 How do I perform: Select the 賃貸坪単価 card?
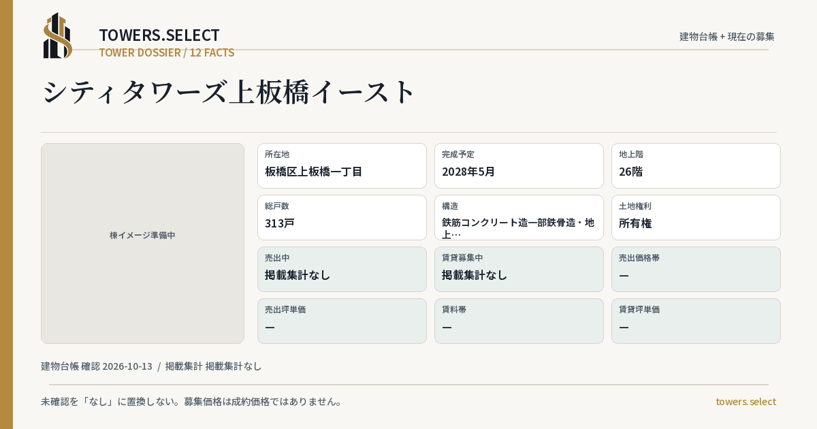[696, 321]
